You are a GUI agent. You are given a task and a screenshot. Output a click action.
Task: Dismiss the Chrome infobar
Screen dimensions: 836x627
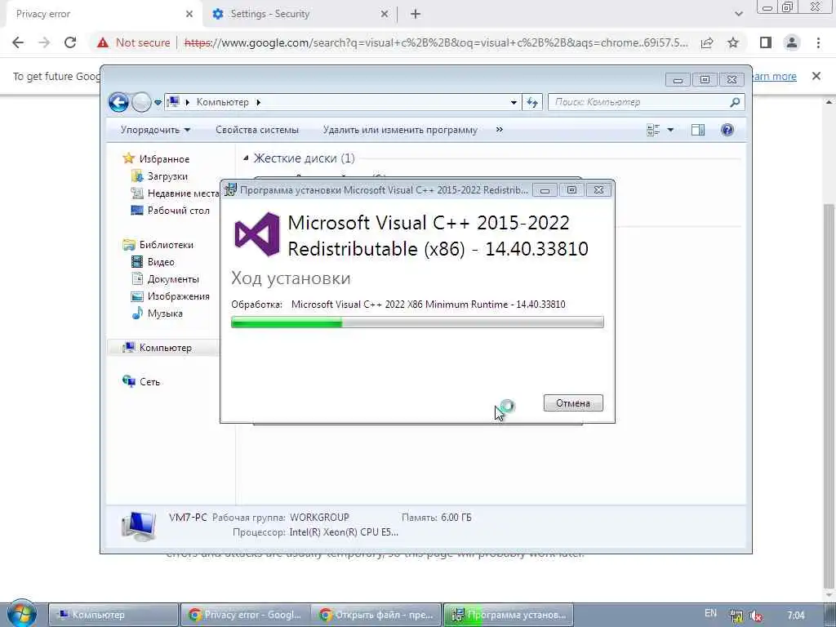pos(816,76)
